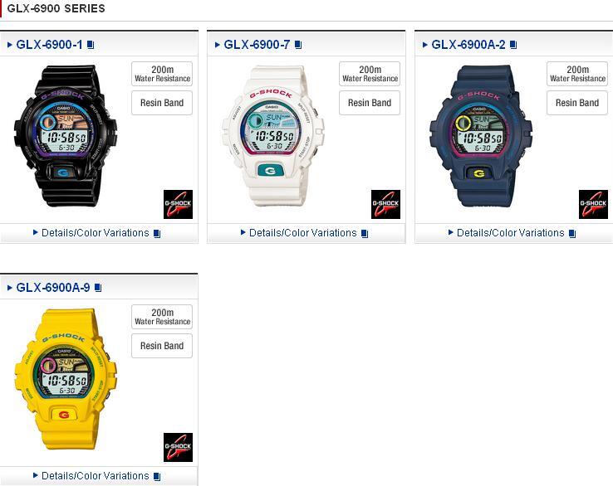
Task: Open the GLX-6900-1 model link
Action: [x=49, y=45]
